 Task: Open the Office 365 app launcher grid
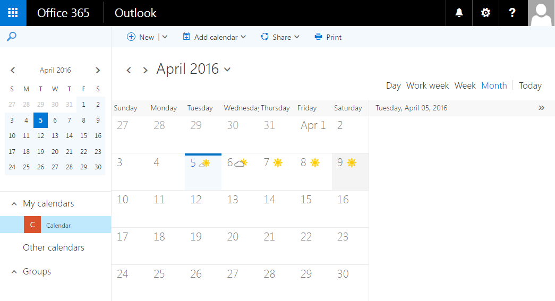[13, 13]
